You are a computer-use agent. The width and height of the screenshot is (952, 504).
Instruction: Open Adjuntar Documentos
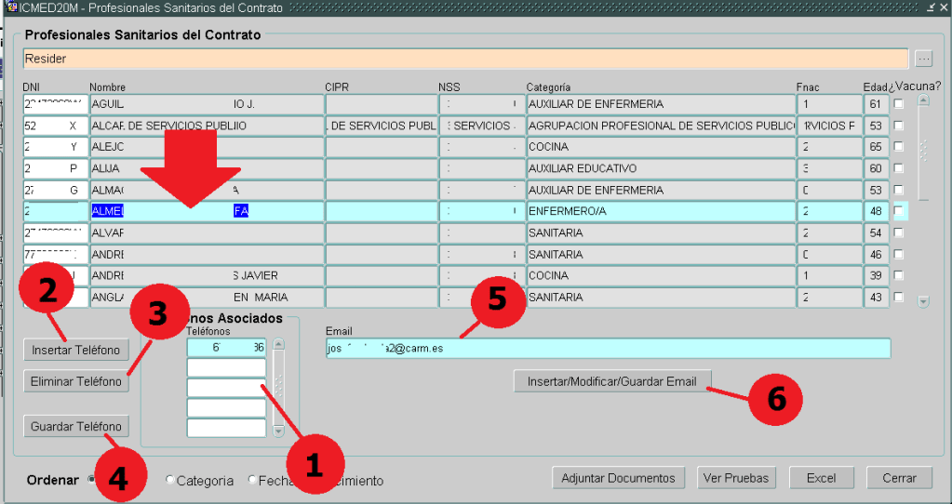(x=618, y=478)
